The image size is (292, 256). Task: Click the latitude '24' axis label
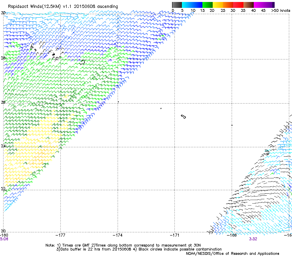click(3, 146)
